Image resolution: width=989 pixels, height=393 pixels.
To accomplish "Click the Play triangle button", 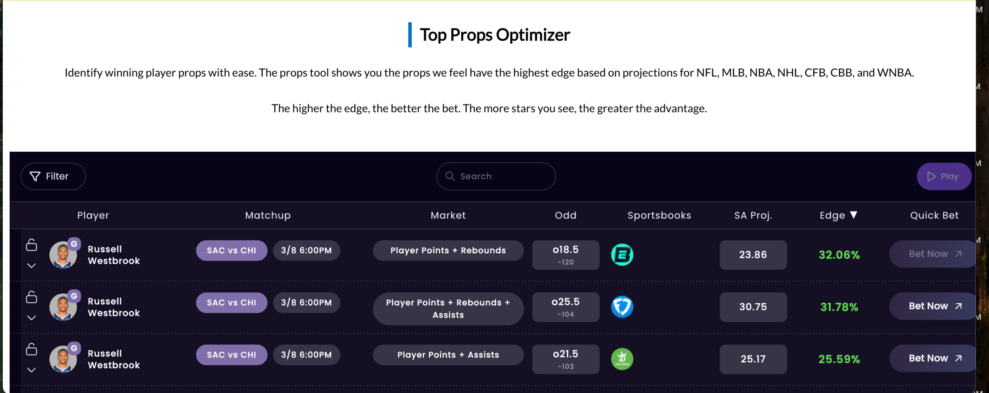I will click(944, 176).
